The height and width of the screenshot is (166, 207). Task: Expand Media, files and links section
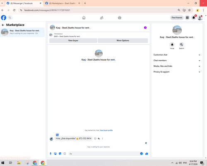[x=177, y=66]
